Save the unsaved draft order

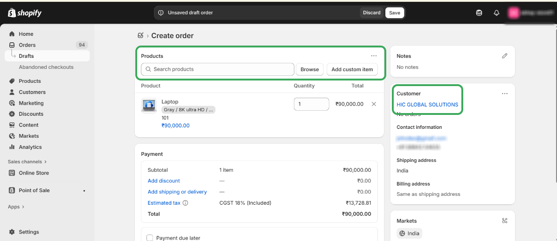pyautogui.click(x=394, y=13)
